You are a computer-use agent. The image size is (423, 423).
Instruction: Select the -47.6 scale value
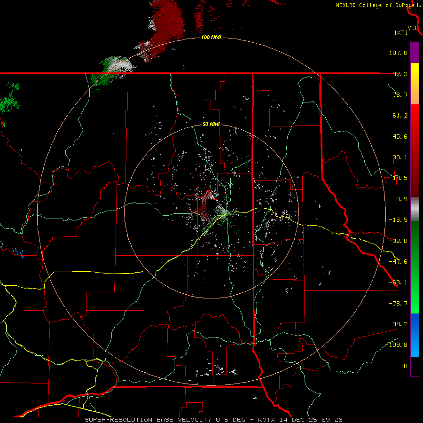398,262
